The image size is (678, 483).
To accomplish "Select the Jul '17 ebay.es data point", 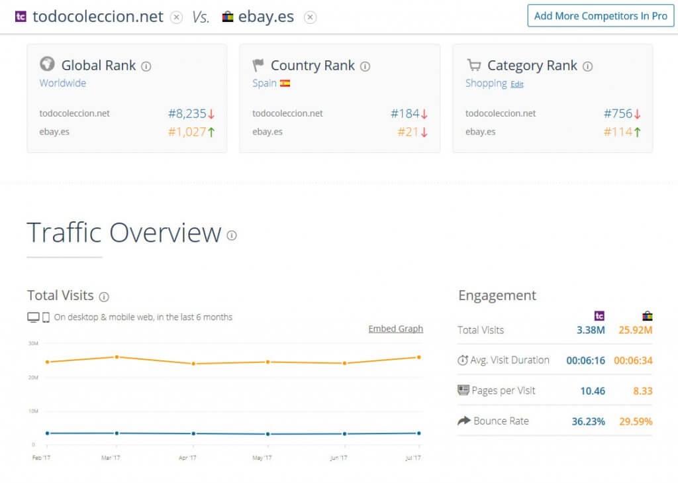I will point(419,357).
